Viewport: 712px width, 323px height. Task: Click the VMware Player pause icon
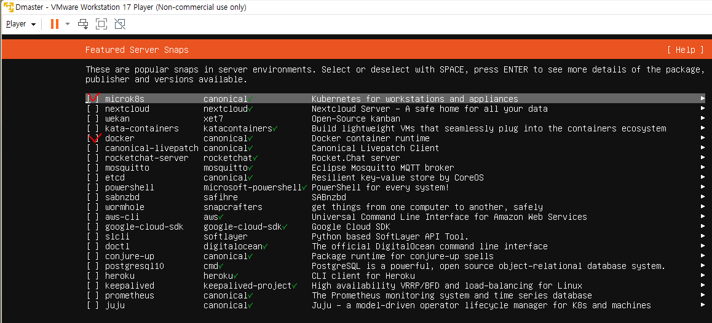tap(55, 24)
